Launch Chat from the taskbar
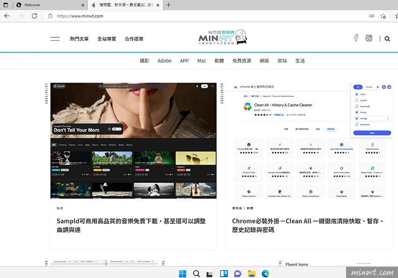 (237, 273)
